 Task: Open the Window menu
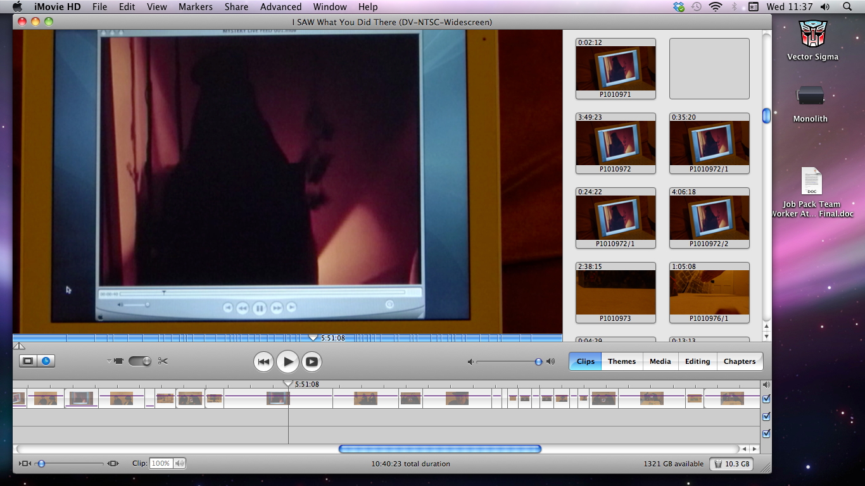pyautogui.click(x=330, y=7)
